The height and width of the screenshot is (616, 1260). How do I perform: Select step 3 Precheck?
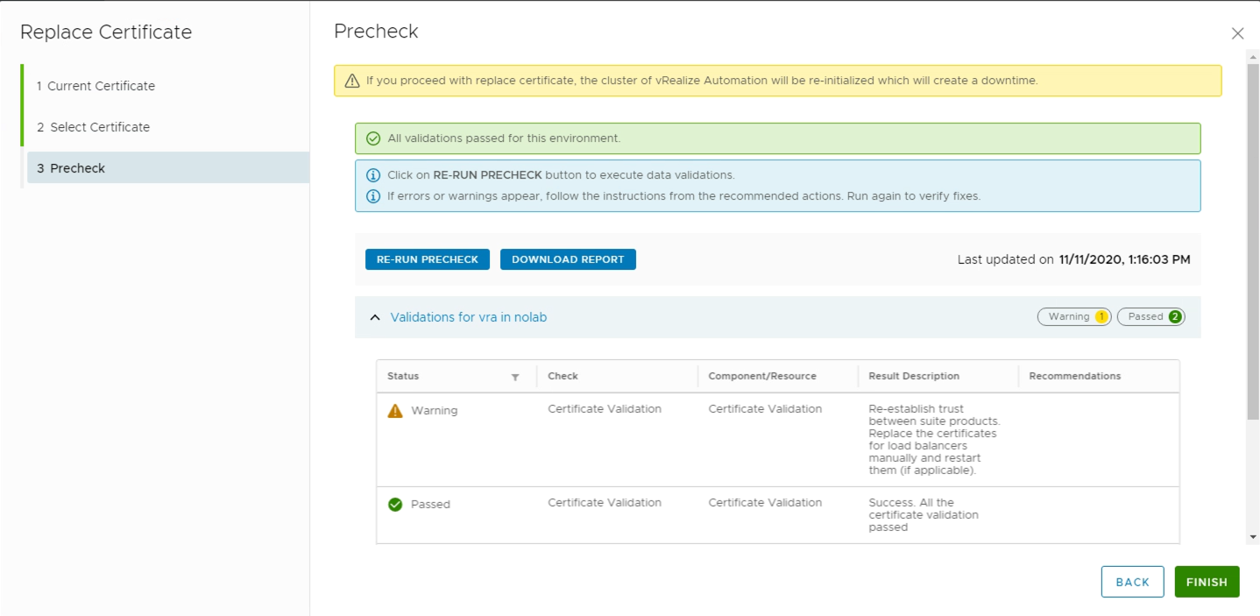click(x=168, y=168)
